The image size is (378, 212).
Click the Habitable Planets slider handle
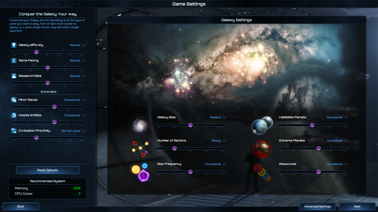pos(312,125)
